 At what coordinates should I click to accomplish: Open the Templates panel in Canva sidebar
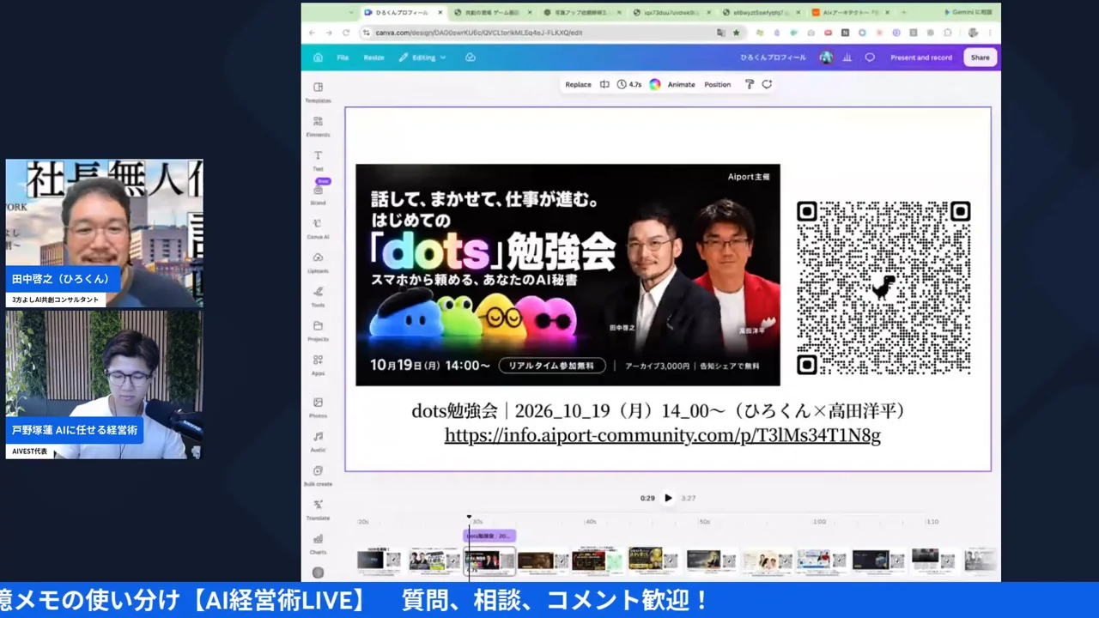click(318, 92)
